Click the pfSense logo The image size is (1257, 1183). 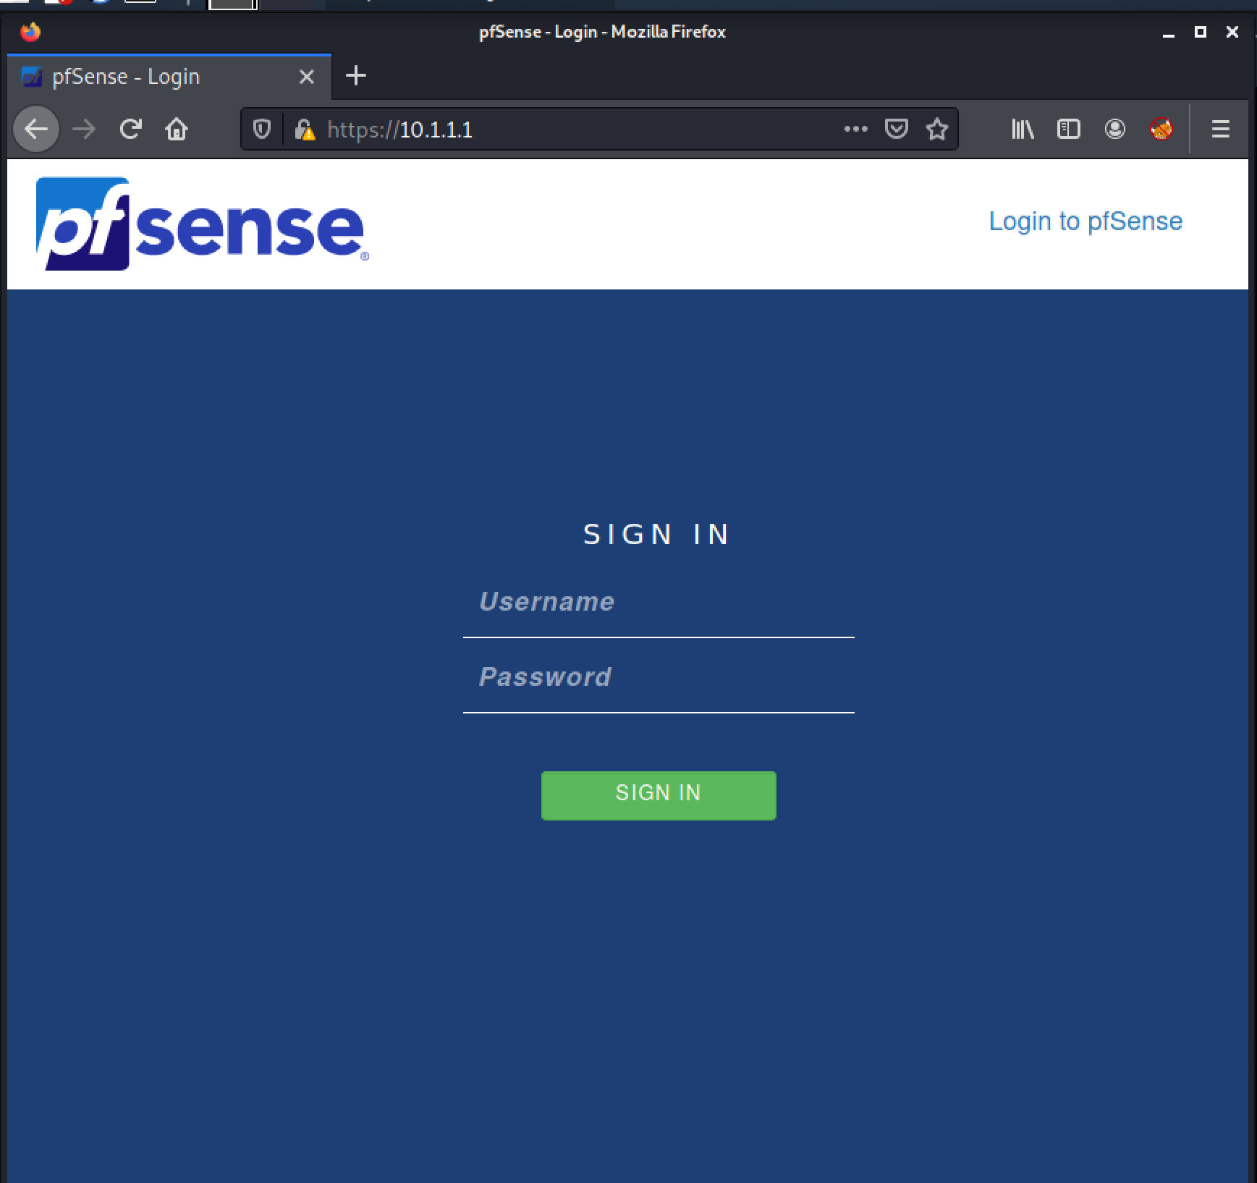[202, 224]
